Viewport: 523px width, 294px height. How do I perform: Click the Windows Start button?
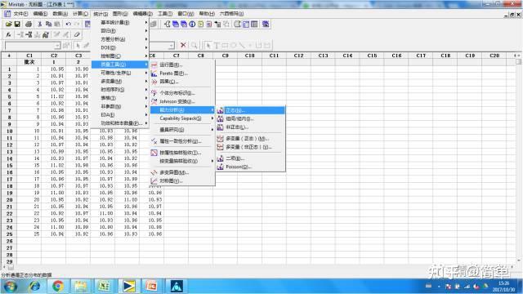[10, 286]
